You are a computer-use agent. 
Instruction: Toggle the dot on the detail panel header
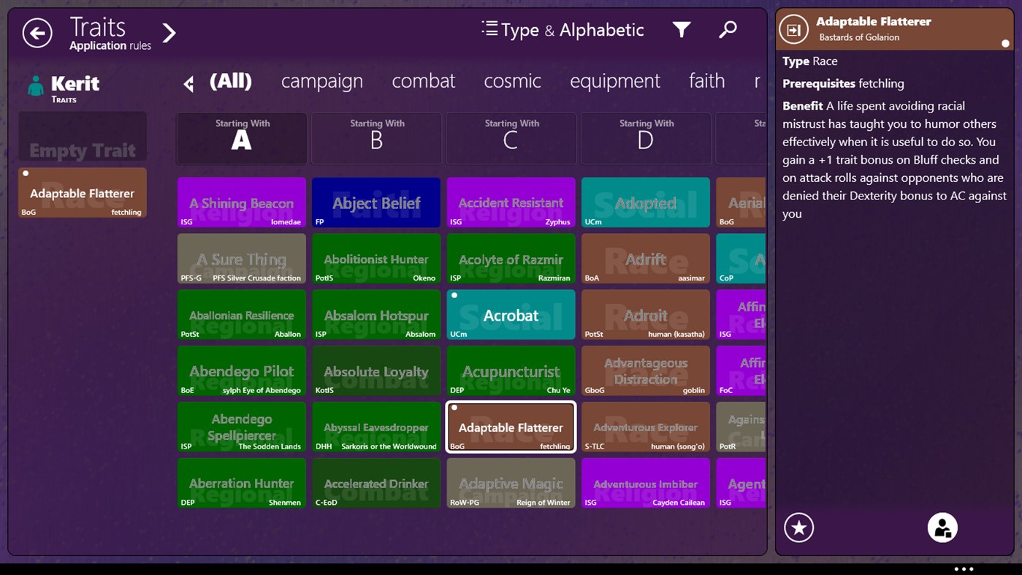coord(1005,44)
